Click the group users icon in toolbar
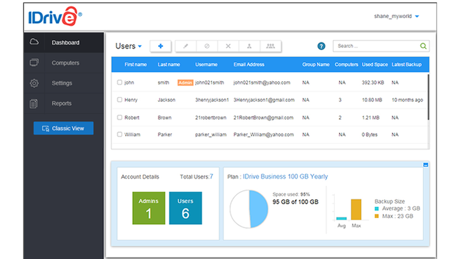This screenshot has height=259, width=462. click(270, 46)
